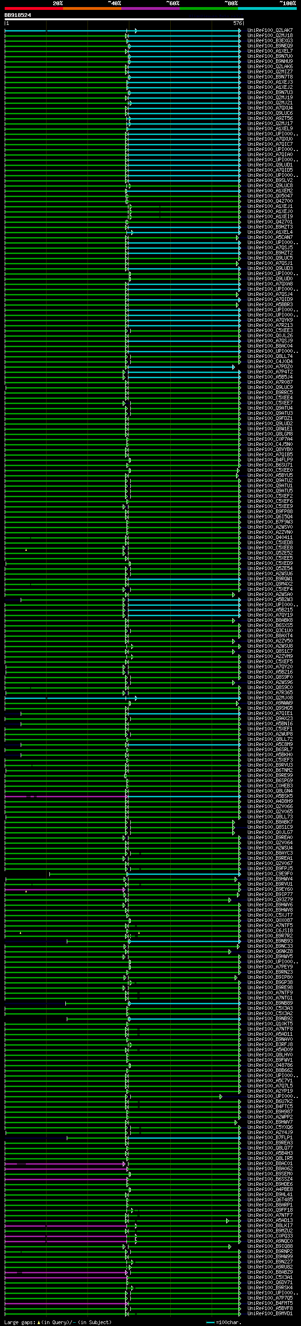The image size is (301, 1326).
Task: Select the UniRef100_Q3C1U0 label
Action: (270, 631)
